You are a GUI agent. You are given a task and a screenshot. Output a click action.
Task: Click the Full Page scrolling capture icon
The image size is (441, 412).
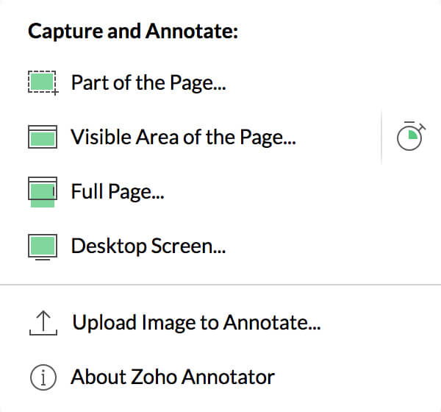point(43,192)
